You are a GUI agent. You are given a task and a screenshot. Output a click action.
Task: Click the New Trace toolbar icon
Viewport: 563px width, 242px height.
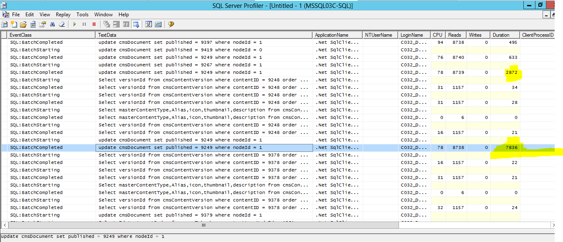click(x=5, y=24)
